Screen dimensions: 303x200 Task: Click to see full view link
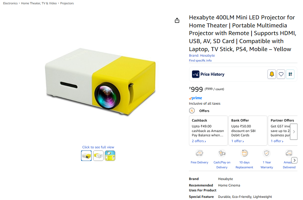click(98, 147)
